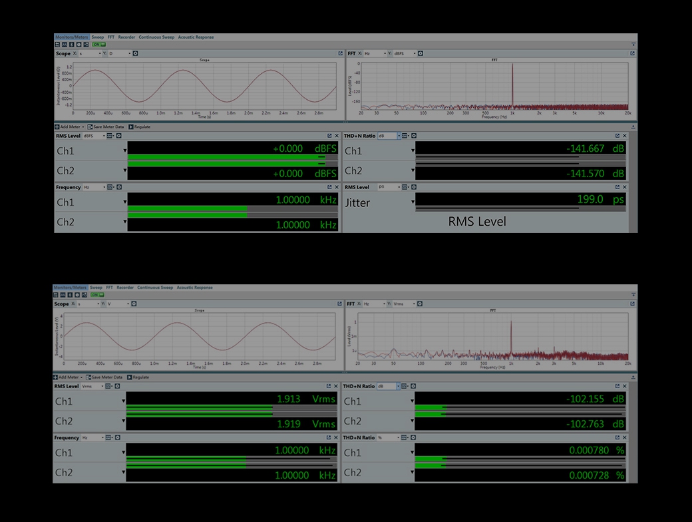Open the Sweep tab in top window
The width and height of the screenshot is (692, 522).
(x=98, y=37)
